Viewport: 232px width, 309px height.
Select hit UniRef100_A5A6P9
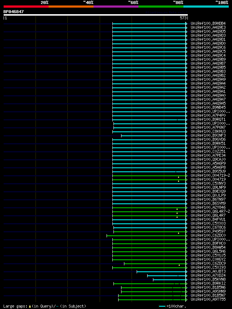[208, 163]
